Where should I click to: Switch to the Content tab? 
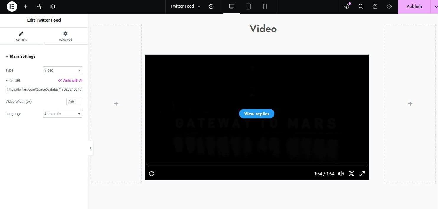21,37
